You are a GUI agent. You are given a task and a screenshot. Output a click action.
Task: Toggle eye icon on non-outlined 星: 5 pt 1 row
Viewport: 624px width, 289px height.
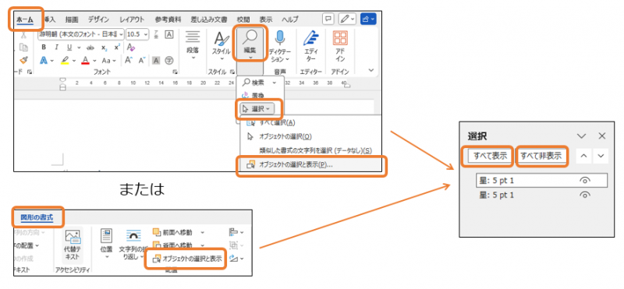(x=584, y=195)
